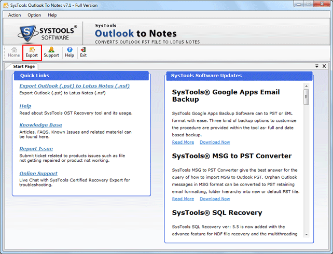
Task: Click the Export toolbar icon
Action: click(x=32, y=52)
